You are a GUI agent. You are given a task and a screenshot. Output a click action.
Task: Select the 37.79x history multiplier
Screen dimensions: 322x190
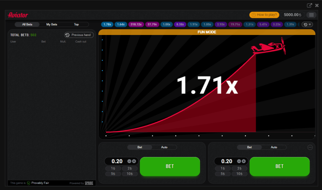coord(152,24)
